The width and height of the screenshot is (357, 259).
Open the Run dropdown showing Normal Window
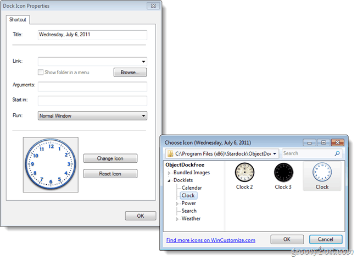point(92,116)
